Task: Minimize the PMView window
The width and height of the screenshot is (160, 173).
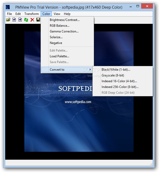Action: [131, 7]
